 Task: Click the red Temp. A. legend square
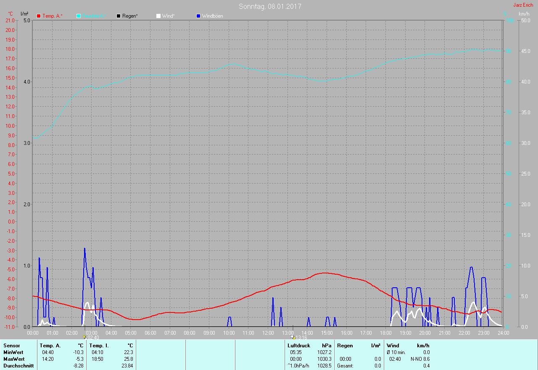39,16
